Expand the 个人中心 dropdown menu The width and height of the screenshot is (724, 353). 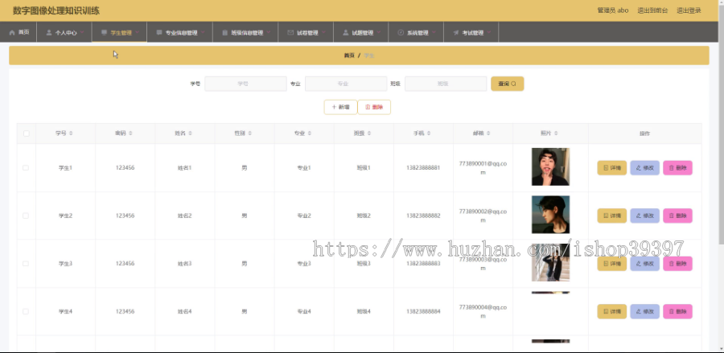pyautogui.click(x=64, y=32)
